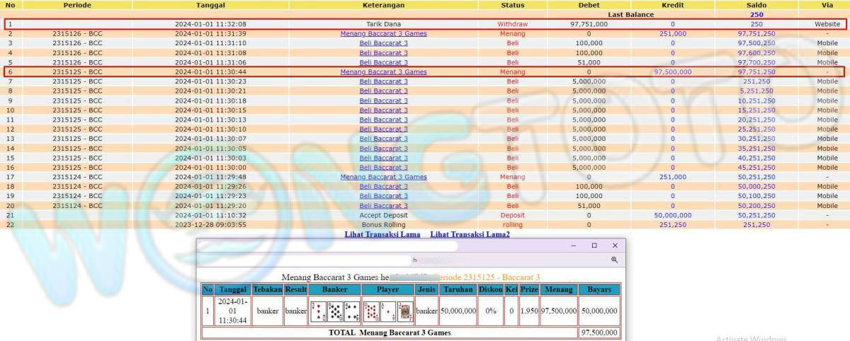Click the first Banker card image

318,311
